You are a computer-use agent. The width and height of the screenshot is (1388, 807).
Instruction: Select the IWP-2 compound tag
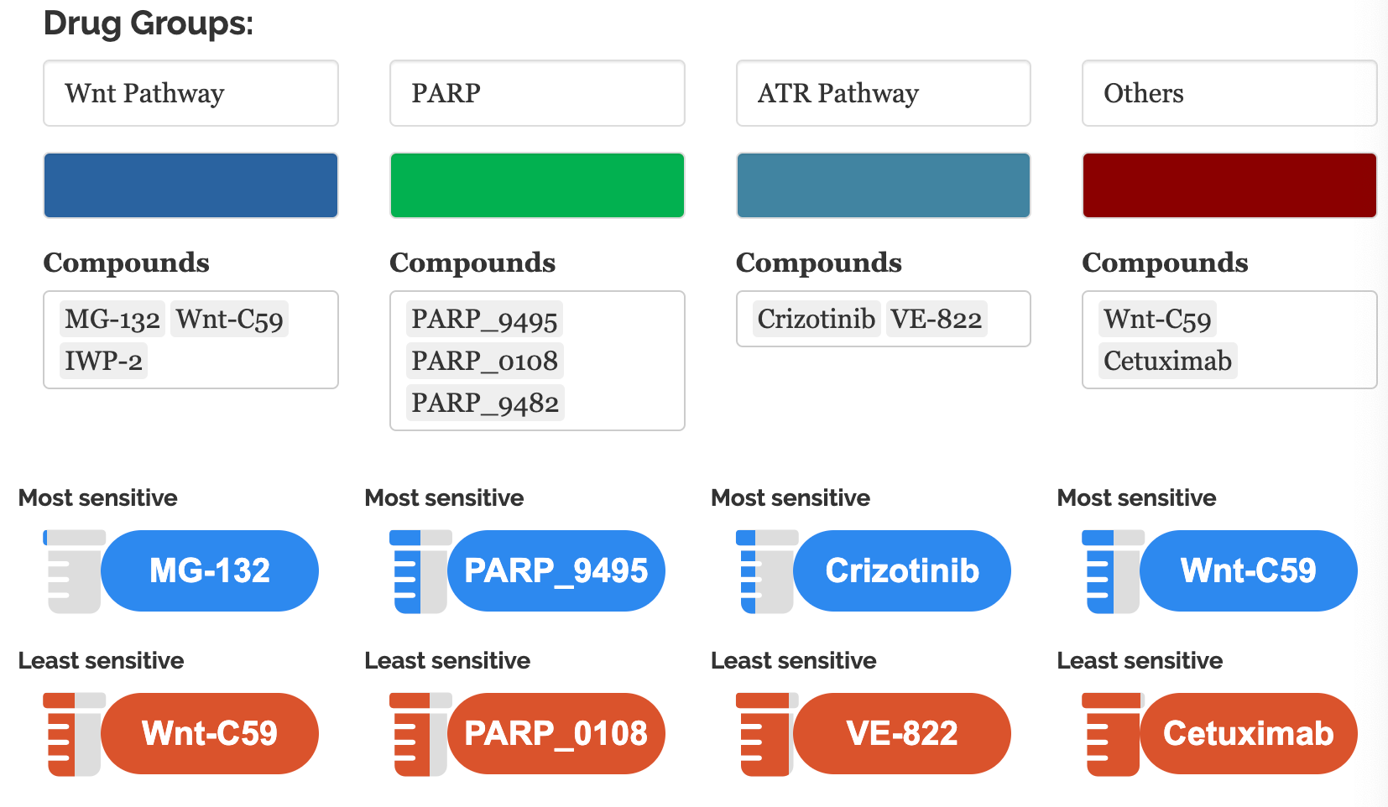click(103, 361)
